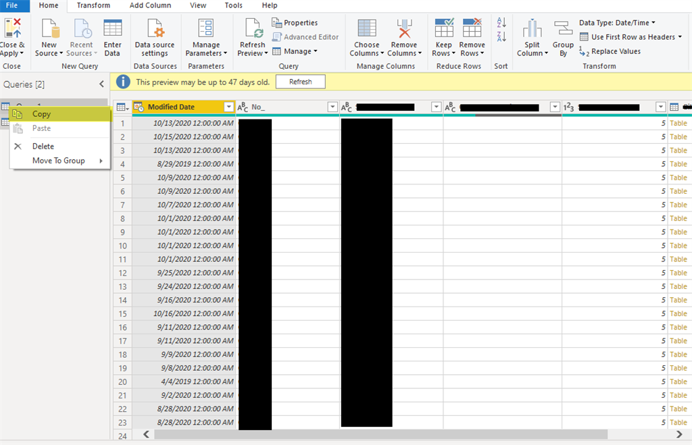Open the Modified Date filter dropdown

pos(228,106)
